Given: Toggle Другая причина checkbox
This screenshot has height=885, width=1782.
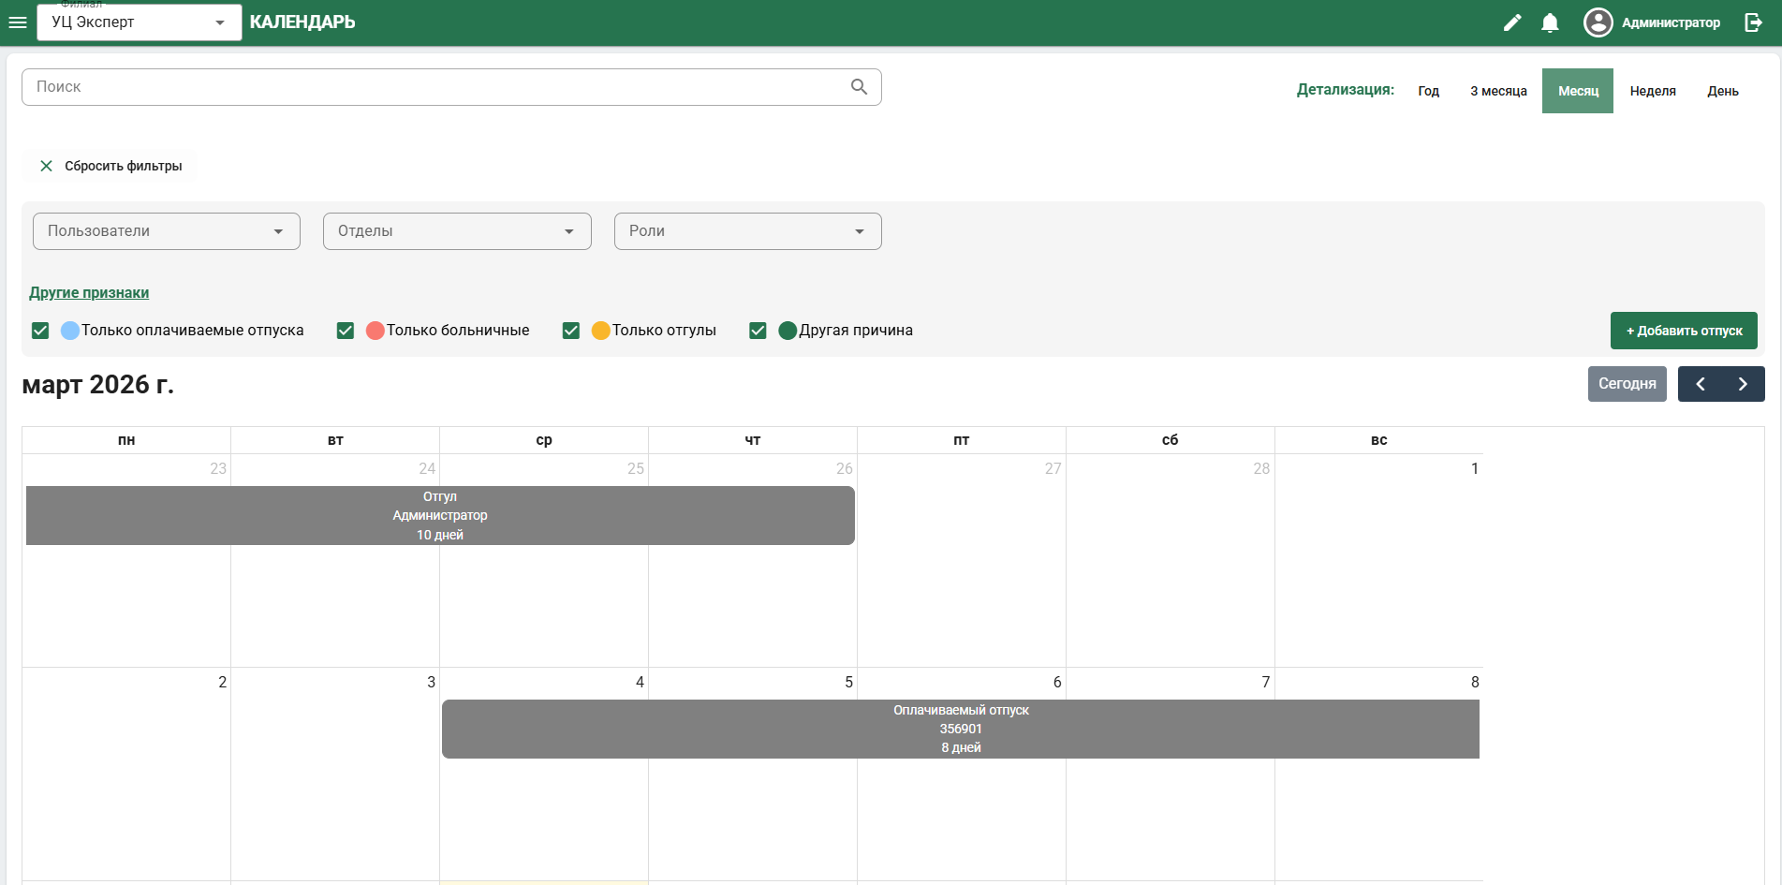Looking at the screenshot, I should point(758,331).
